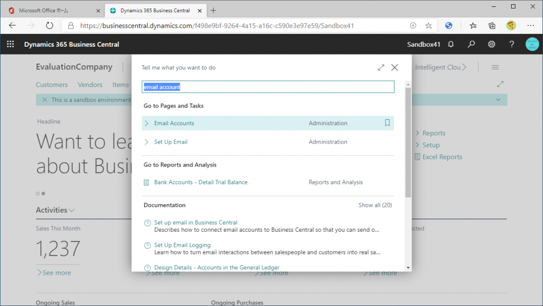Click the scroll up arrow in Tell Me dialog
The image size is (543, 306).
(x=408, y=84)
